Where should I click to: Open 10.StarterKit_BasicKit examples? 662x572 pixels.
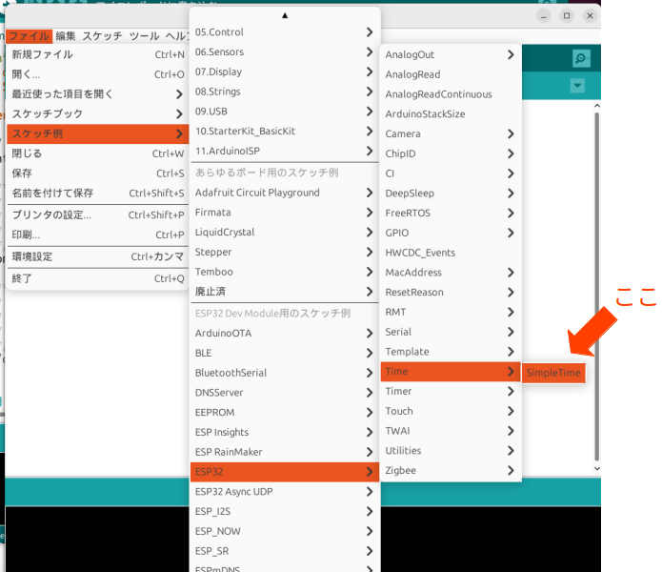(x=285, y=131)
